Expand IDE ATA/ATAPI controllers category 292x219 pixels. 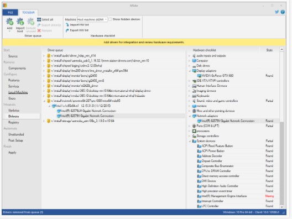click(x=189, y=81)
